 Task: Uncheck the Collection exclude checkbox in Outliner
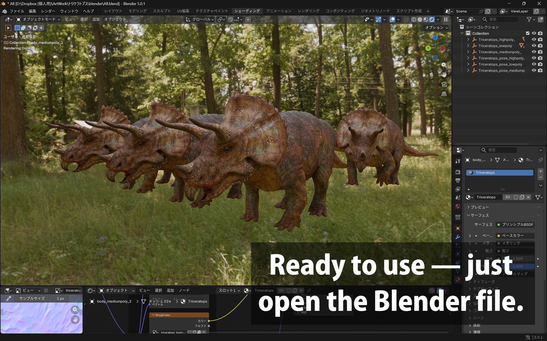pyautogui.click(x=528, y=33)
